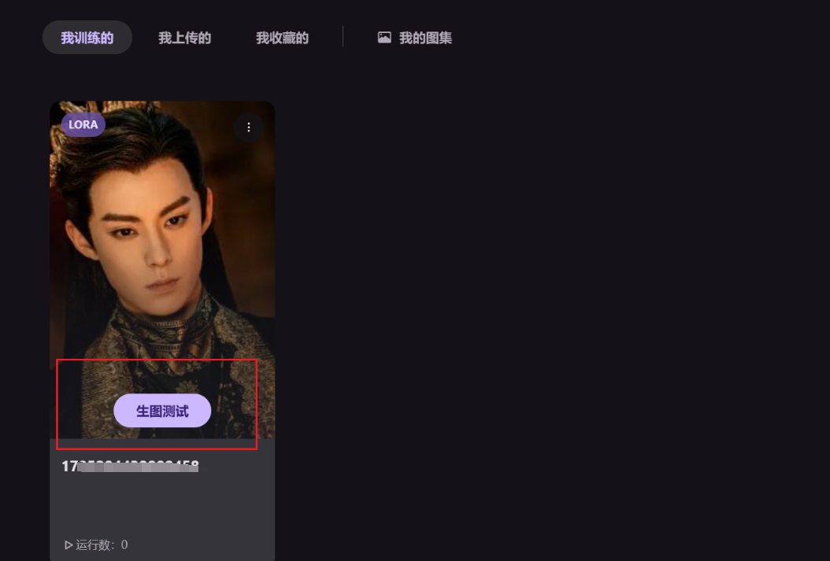Image resolution: width=830 pixels, height=561 pixels.
Task: Open the model by its blurred title starting with 17
Action: [130, 466]
